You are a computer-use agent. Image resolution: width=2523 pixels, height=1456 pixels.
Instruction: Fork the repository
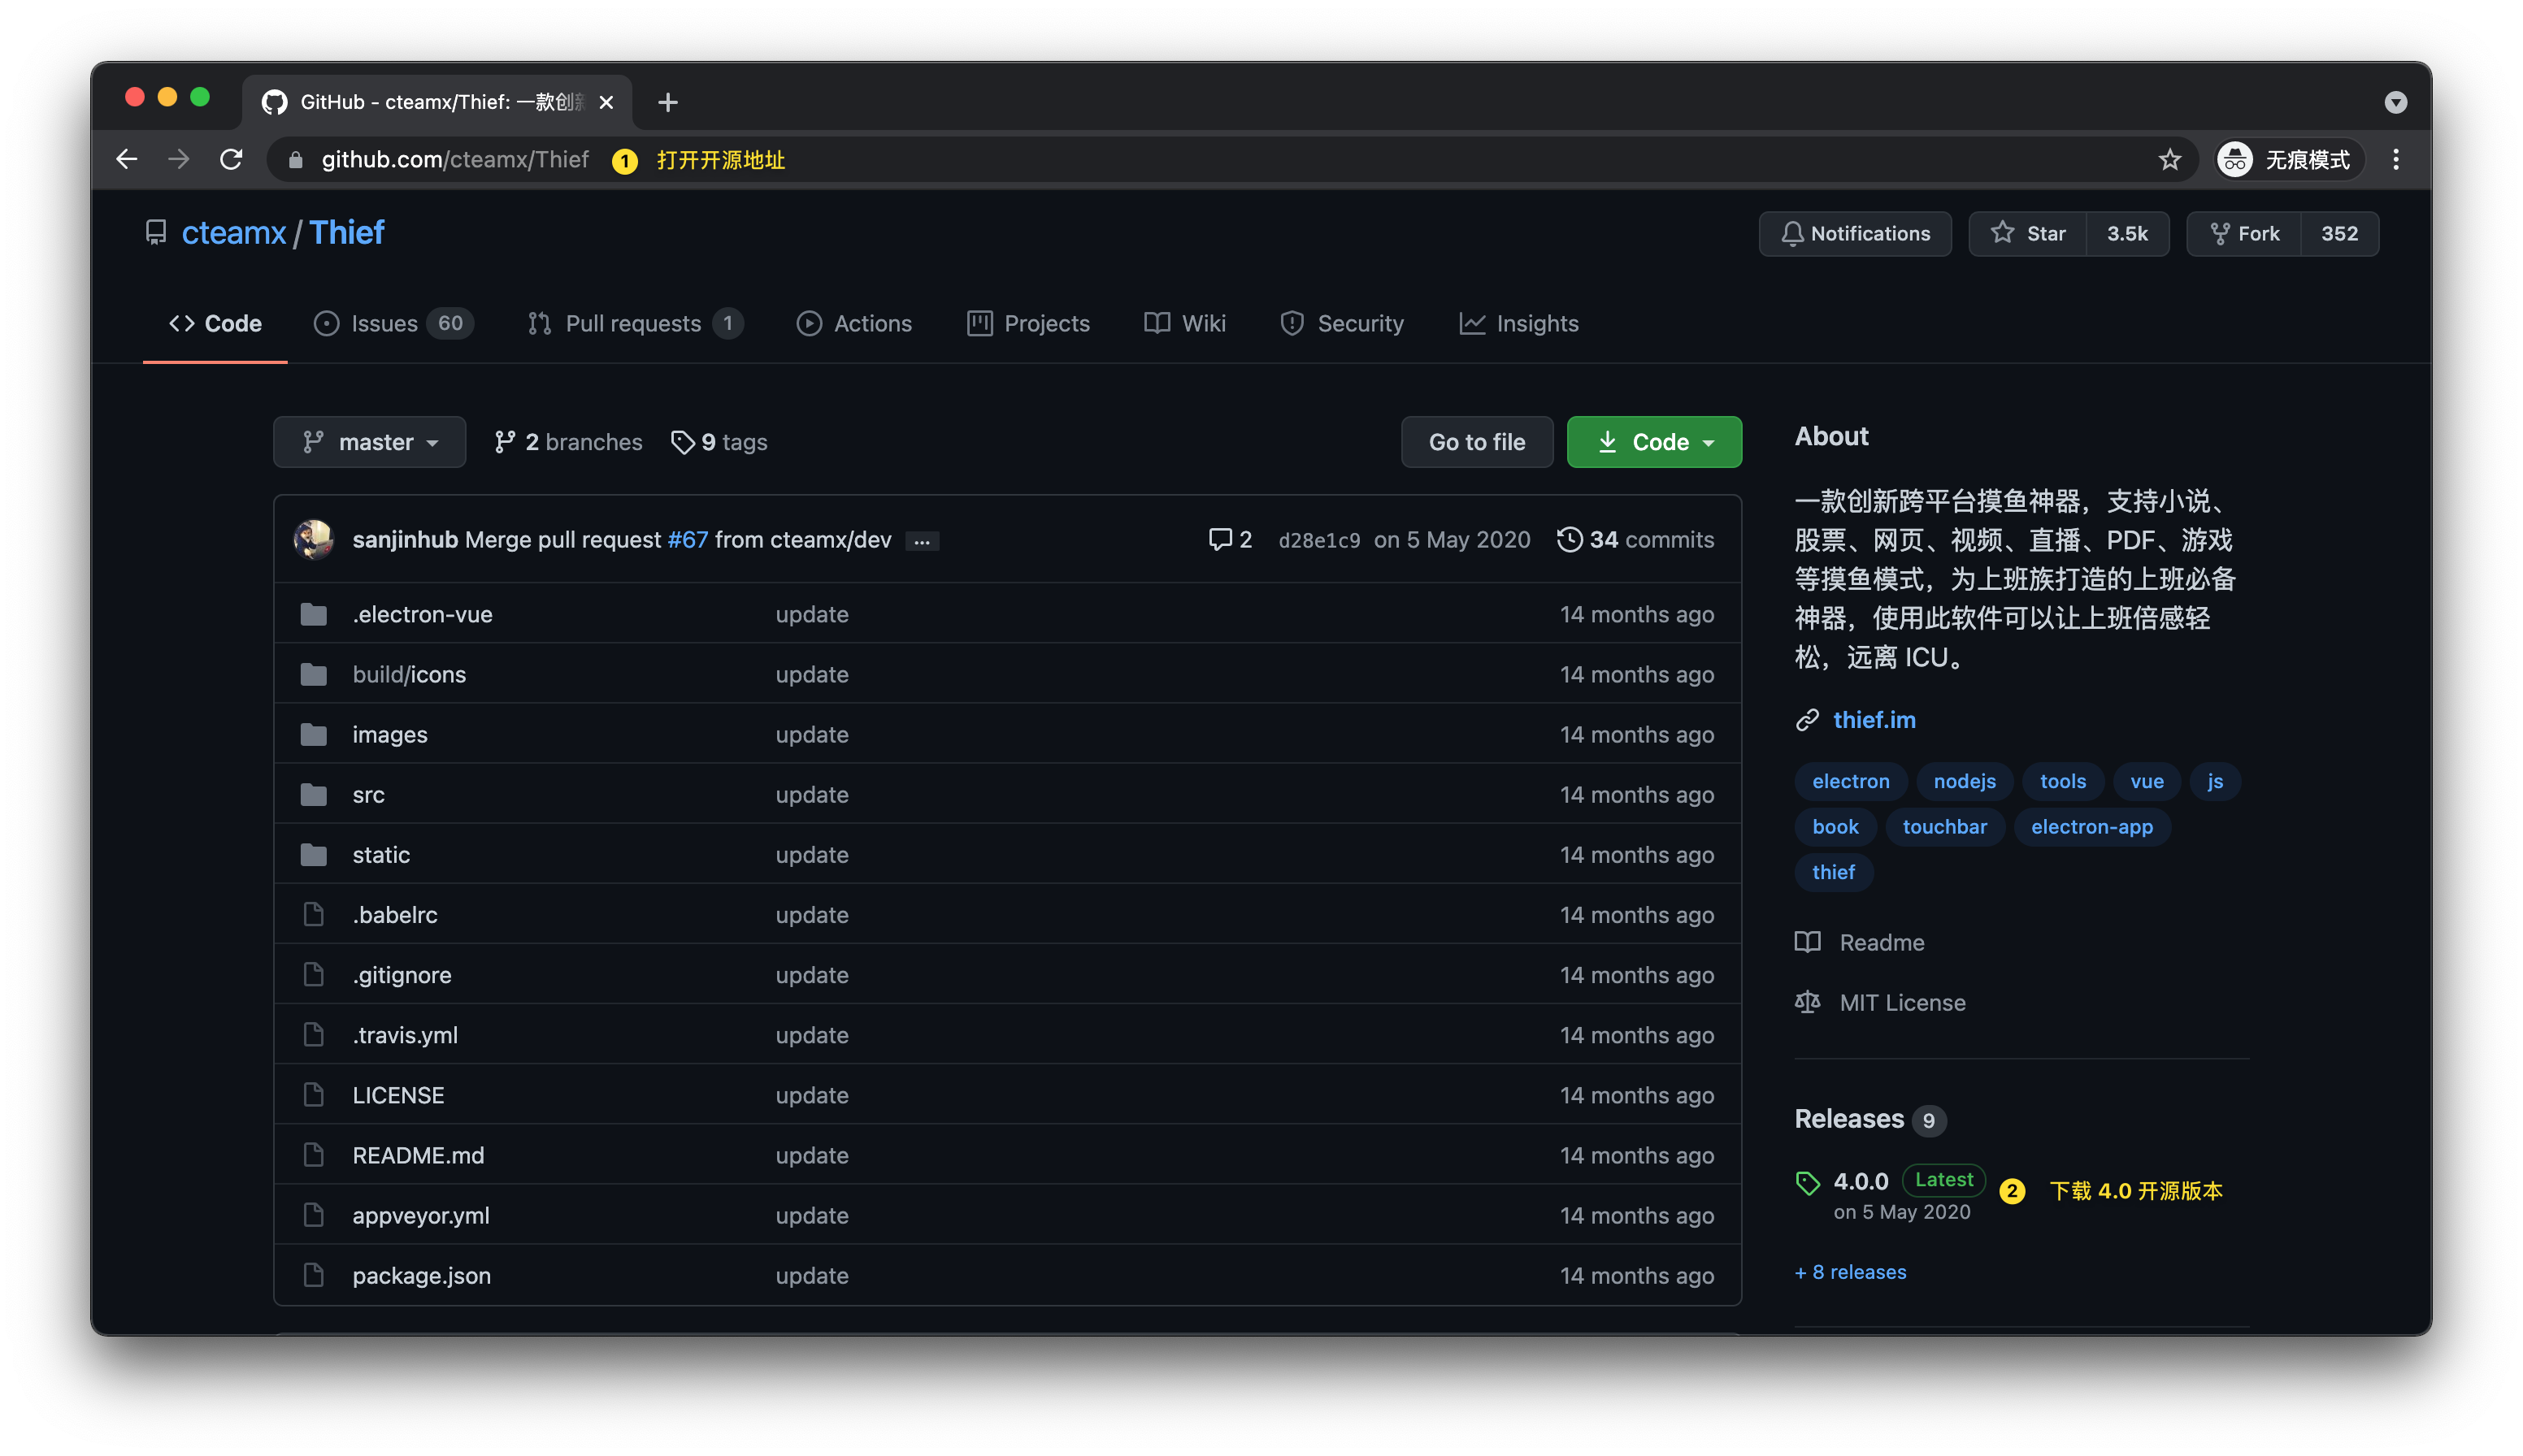pos(2244,233)
